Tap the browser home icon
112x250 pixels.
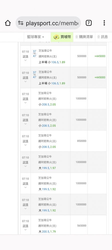(8, 23)
